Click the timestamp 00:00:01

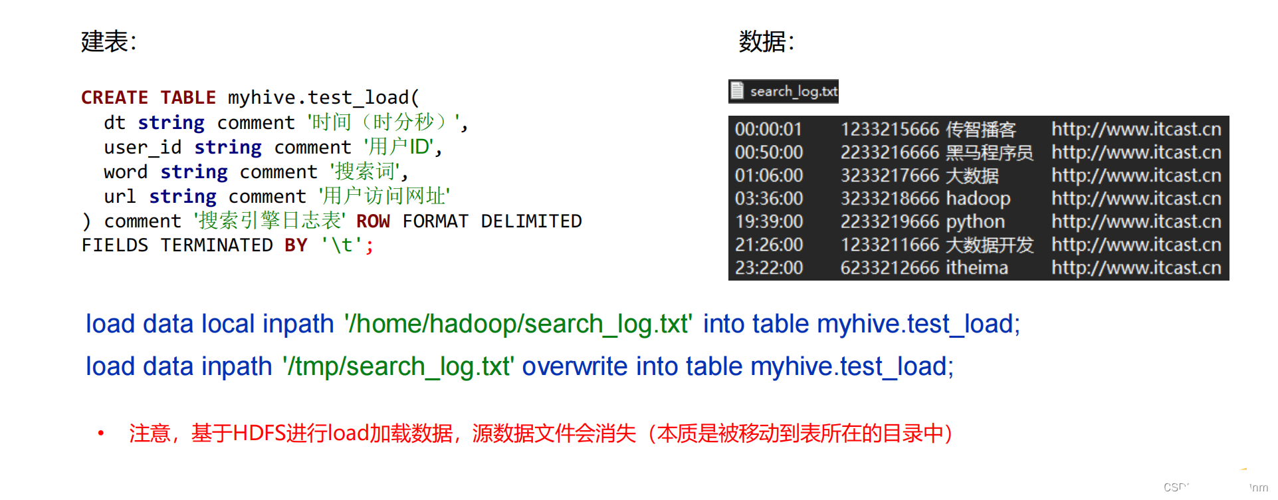point(769,129)
